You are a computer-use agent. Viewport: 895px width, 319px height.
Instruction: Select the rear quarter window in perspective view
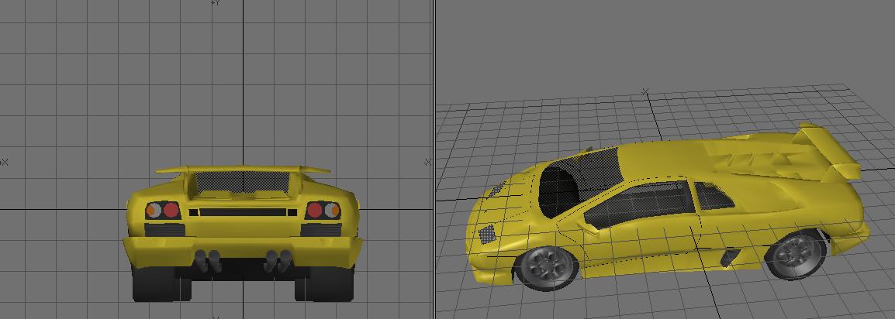pyautogui.click(x=714, y=196)
